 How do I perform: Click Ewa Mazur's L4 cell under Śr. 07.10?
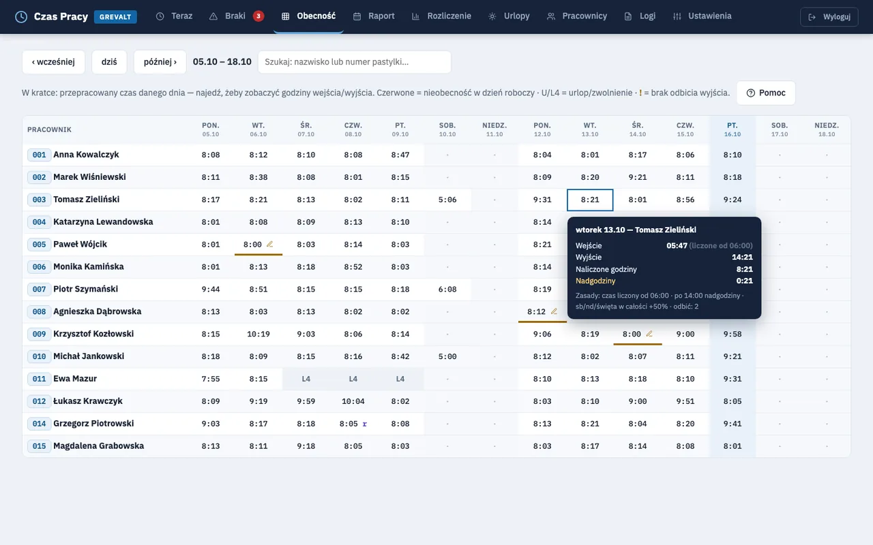pos(306,379)
